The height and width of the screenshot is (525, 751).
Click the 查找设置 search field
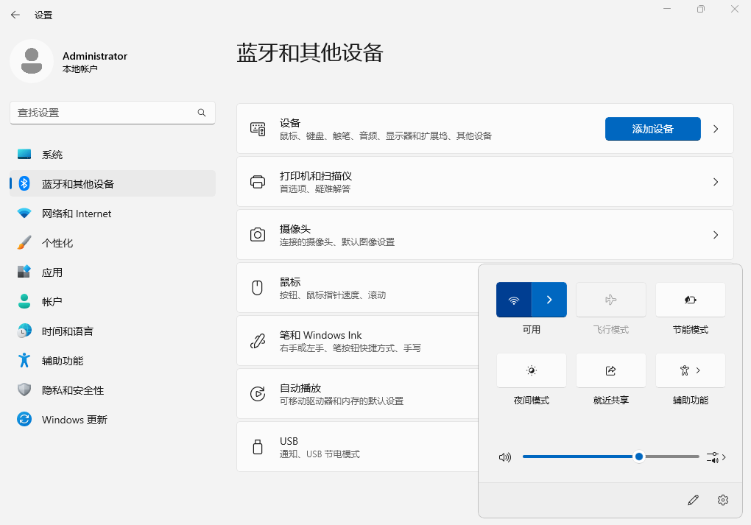coord(113,113)
